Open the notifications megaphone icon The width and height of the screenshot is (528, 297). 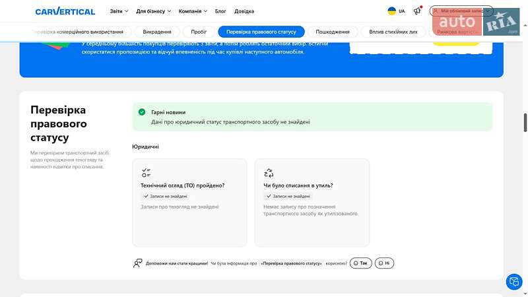coord(417,11)
